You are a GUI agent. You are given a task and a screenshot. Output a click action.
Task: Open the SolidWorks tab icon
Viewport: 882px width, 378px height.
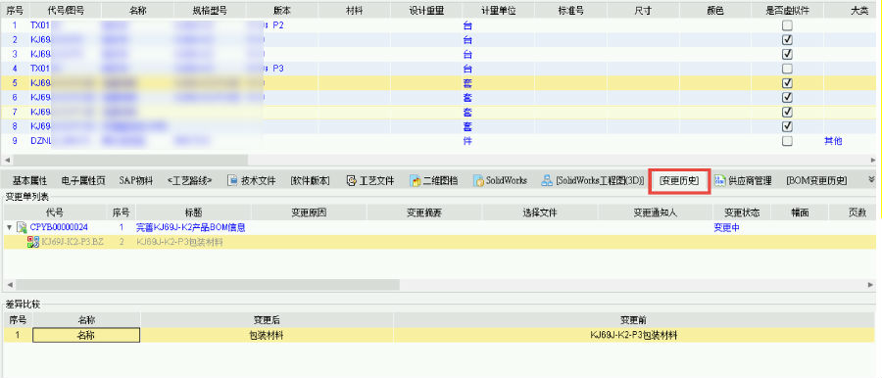(478, 180)
